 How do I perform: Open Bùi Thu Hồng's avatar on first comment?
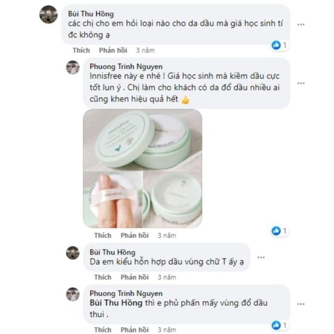pos(49,15)
